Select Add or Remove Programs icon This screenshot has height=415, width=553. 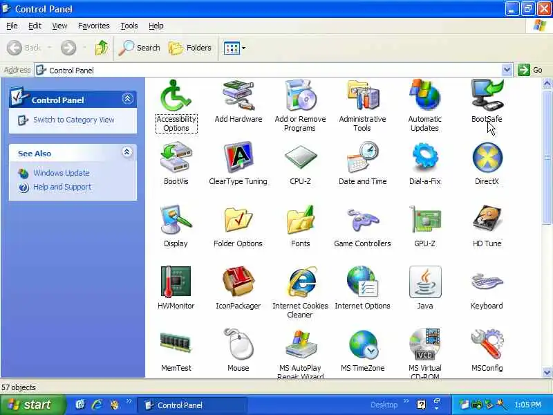[300, 95]
